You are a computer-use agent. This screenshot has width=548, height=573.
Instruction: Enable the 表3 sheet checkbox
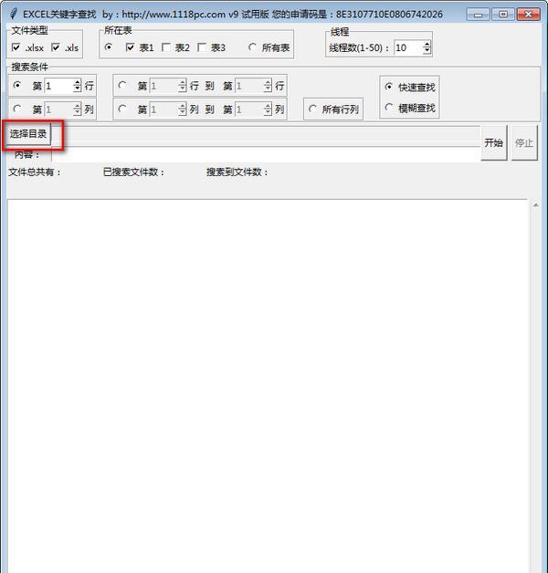(x=202, y=47)
